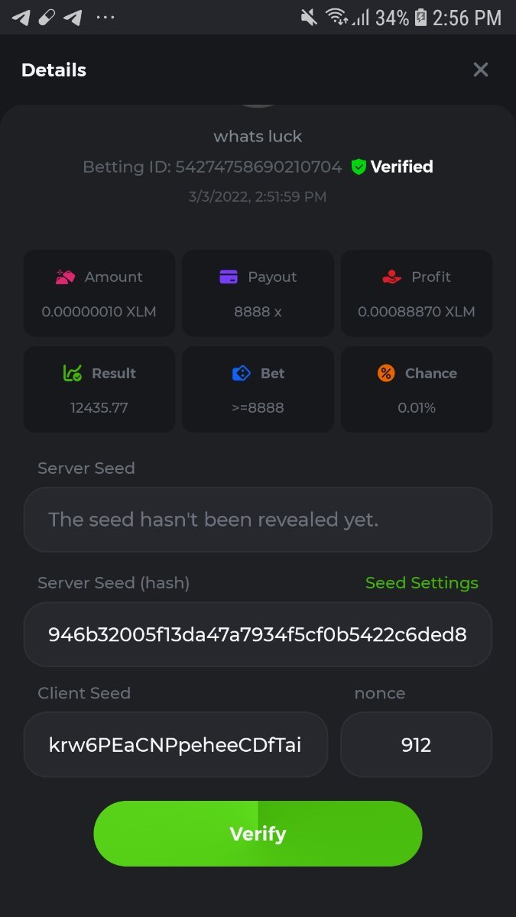Tap the green Verified shield icon
The height and width of the screenshot is (917, 516).
pos(359,167)
